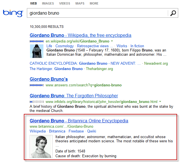This screenshot has width=181, height=162.
Task: Click the magnifier search icon
Action: 173,13
